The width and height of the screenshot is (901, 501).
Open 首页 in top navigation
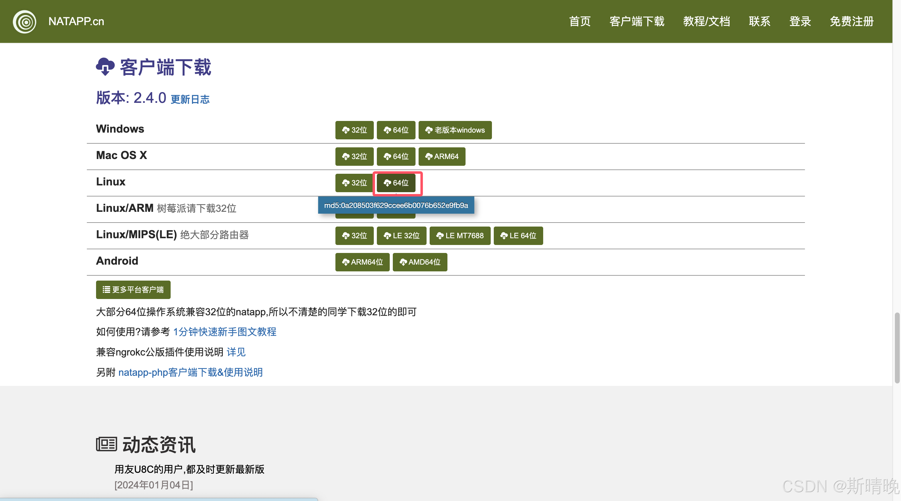click(x=580, y=21)
